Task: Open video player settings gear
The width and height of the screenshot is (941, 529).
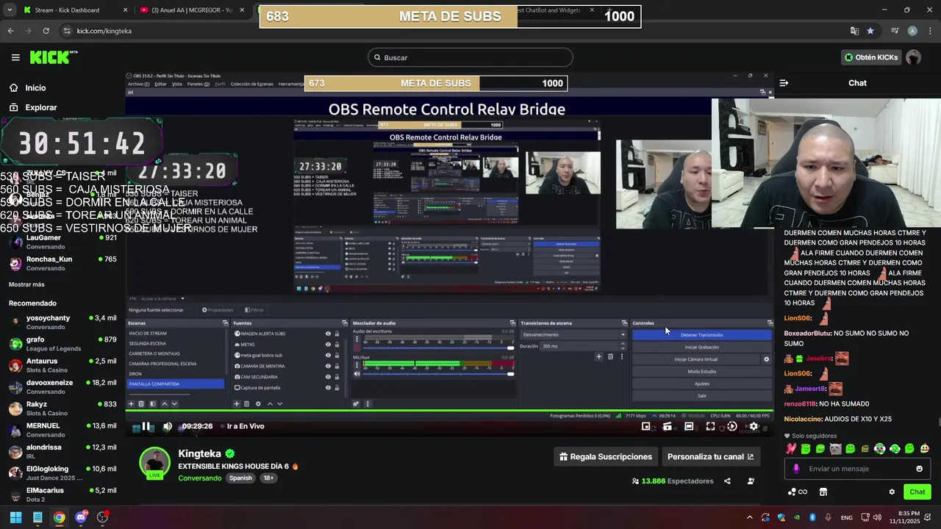Action: 753,426
